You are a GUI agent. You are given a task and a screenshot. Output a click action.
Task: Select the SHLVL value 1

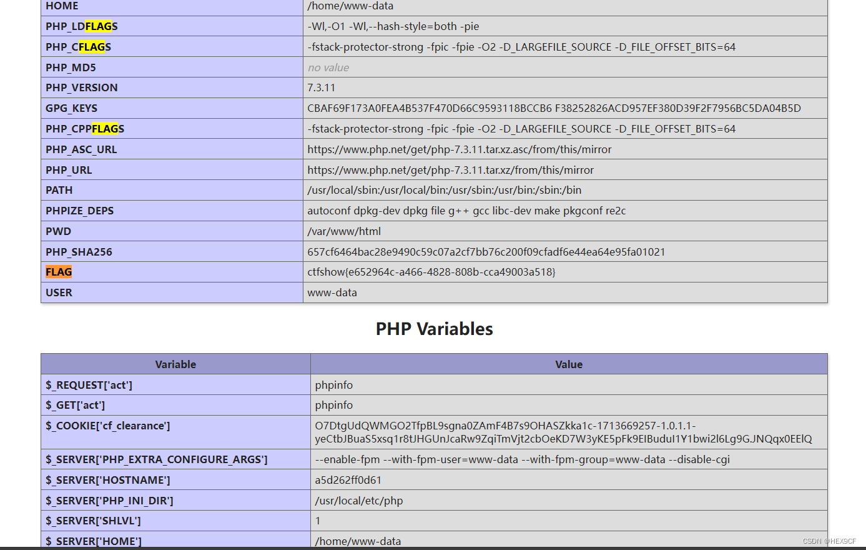tap(318, 521)
